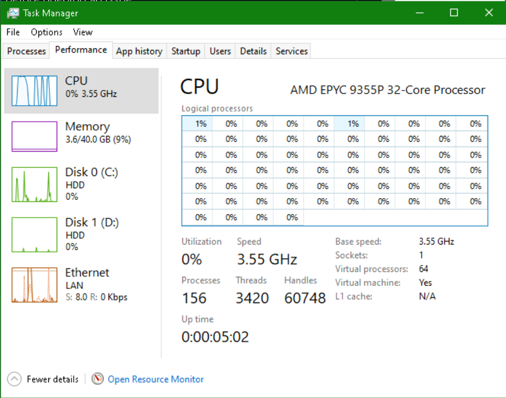Maximize the Task Manager window
The height and width of the screenshot is (398, 506).
(x=454, y=13)
